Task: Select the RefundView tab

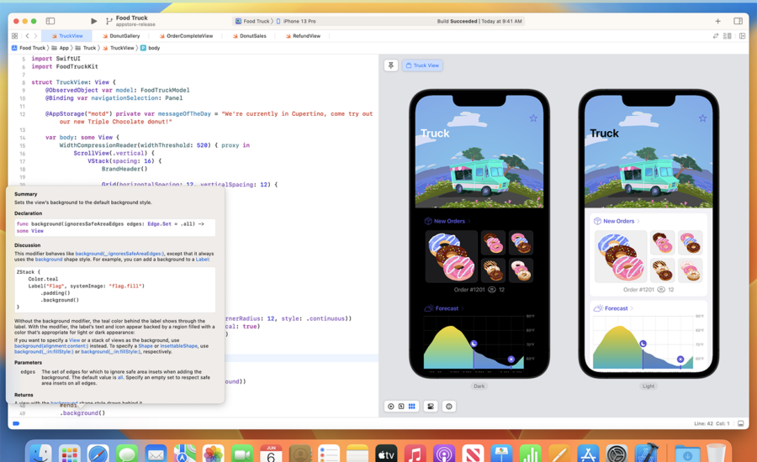Action: click(303, 35)
